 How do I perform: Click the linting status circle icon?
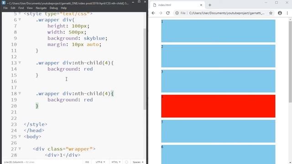(x=126, y=162)
